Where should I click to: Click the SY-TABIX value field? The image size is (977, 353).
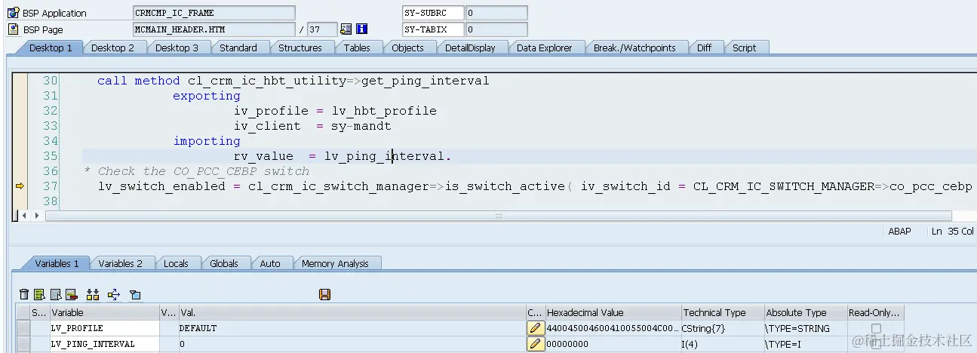click(496, 29)
